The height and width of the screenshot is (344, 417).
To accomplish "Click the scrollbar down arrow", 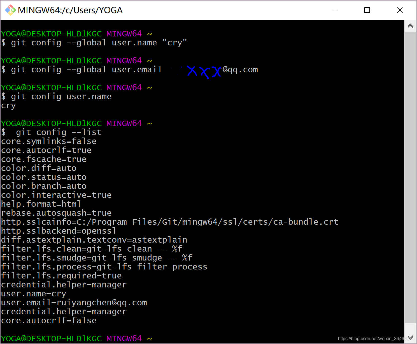I will (x=410, y=337).
